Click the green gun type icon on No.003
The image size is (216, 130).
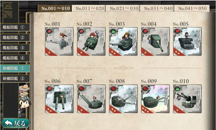point(113,31)
